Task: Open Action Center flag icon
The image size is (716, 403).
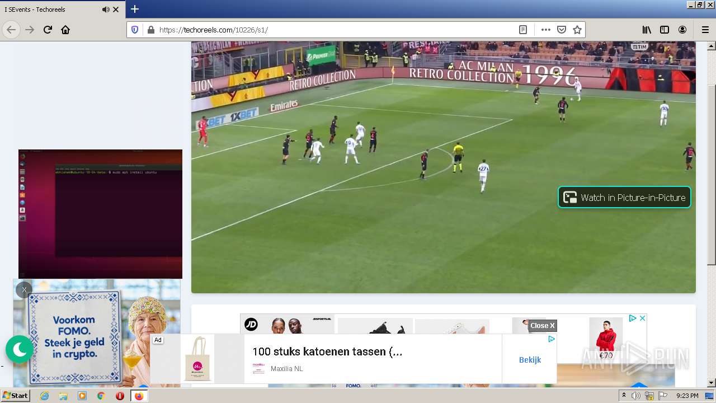Action: (663, 396)
